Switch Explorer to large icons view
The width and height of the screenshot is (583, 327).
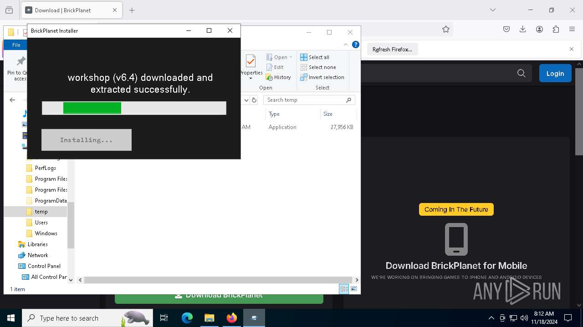[x=354, y=289]
